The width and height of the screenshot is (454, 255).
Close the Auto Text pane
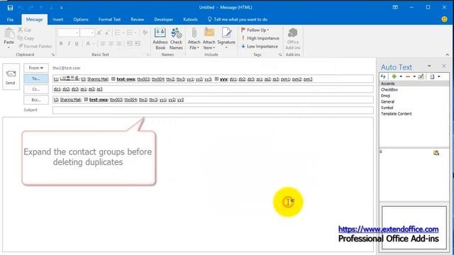444,66
